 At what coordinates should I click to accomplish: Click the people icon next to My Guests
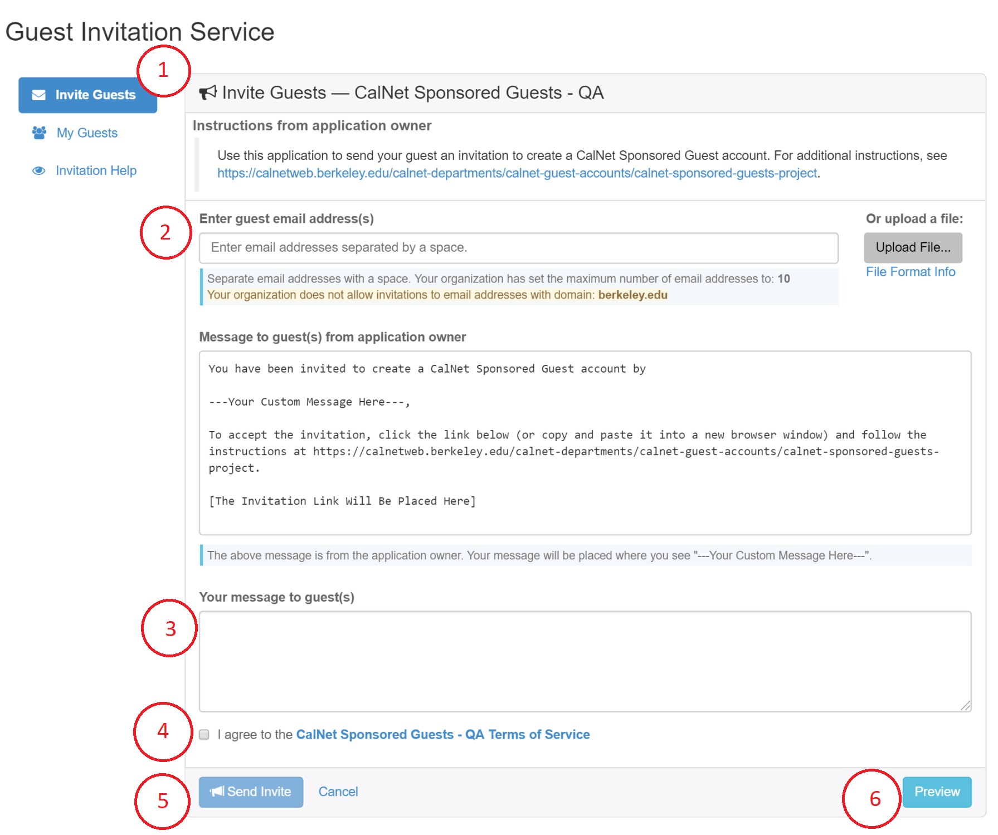coord(39,133)
